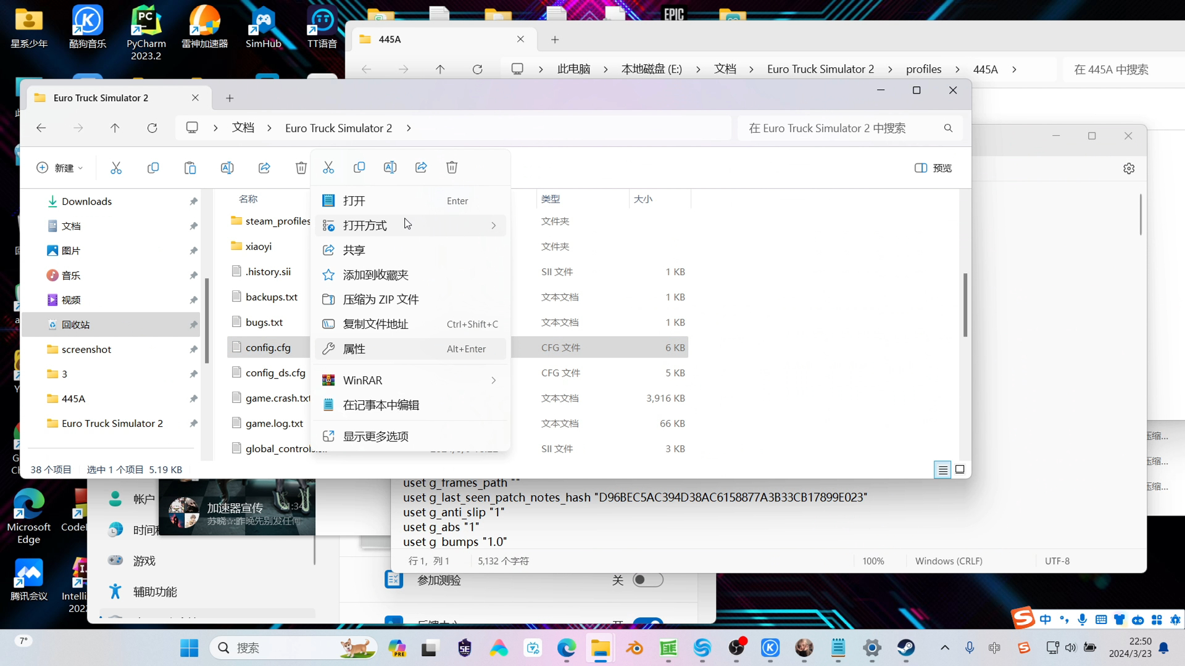
Task: Click the share icon in the Explorer toolbar
Action: coord(264,167)
